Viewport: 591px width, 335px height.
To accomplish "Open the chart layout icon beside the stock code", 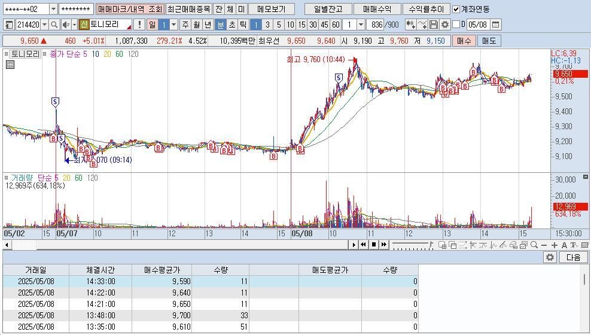I will click(x=9, y=25).
